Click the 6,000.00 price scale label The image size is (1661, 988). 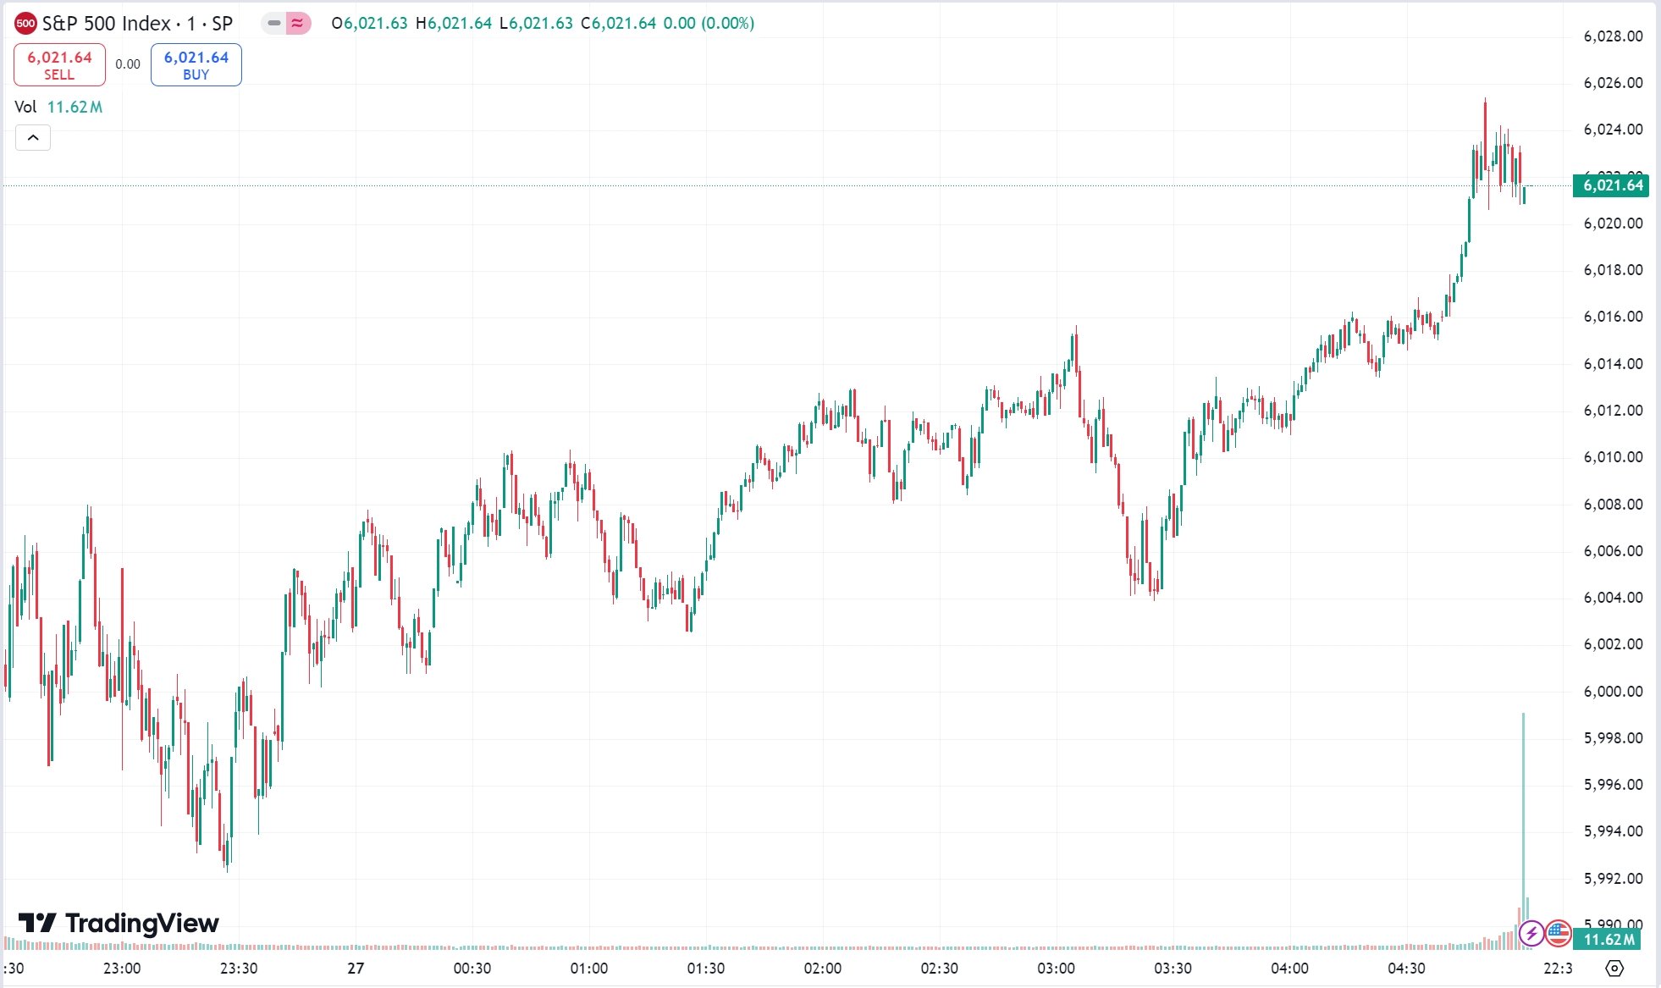[1613, 691]
